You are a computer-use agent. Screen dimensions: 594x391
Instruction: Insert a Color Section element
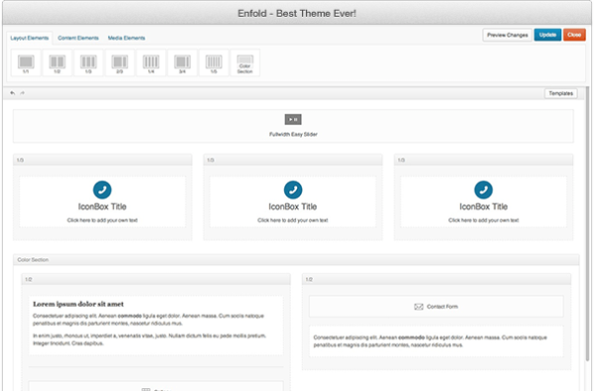[x=246, y=63]
